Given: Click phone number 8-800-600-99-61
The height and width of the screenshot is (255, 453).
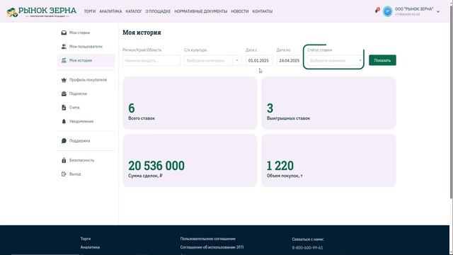Looking at the screenshot, I should pyautogui.click(x=307, y=248).
